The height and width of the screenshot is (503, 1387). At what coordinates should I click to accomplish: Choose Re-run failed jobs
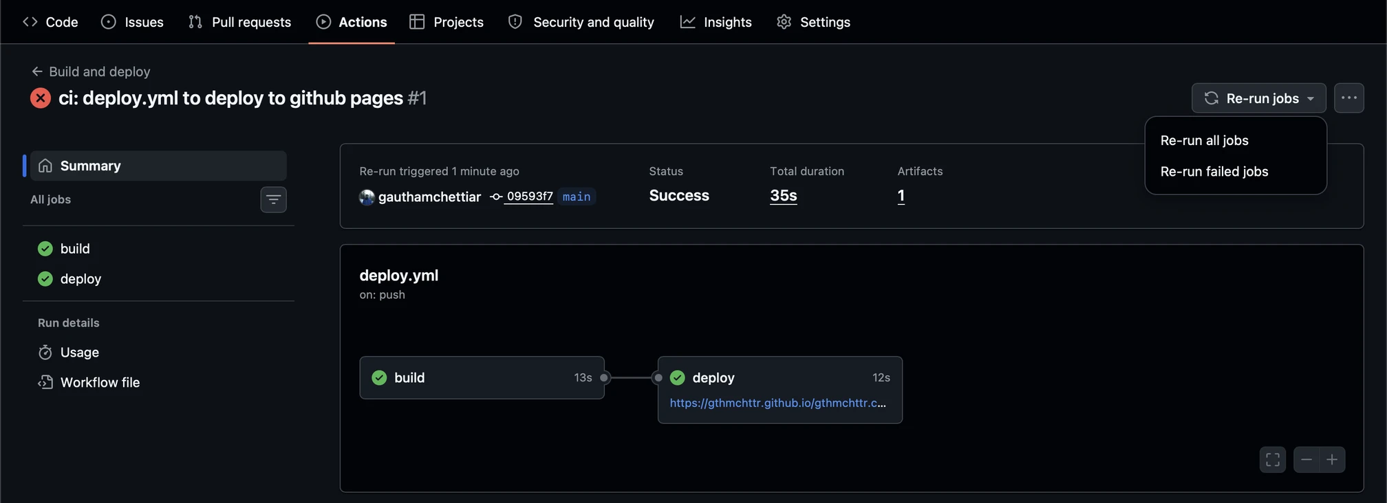pos(1214,171)
